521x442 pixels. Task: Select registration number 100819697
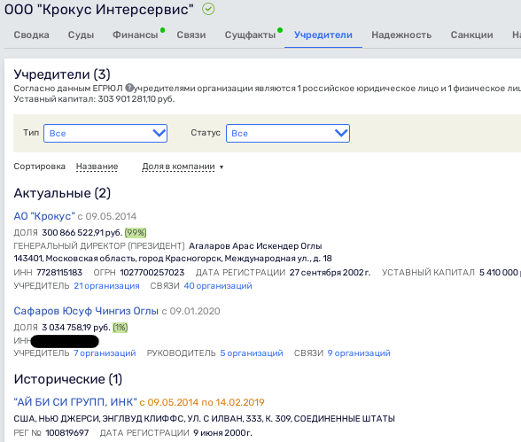[x=67, y=433]
